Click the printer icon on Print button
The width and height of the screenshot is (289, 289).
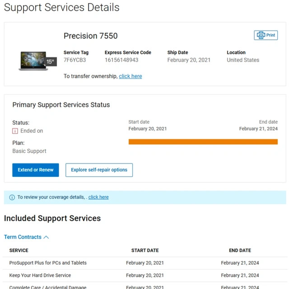[x=261, y=35]
